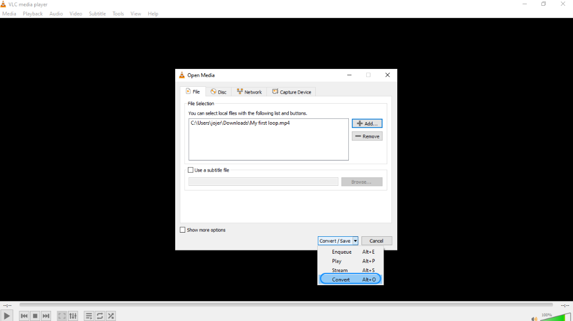The image size is (573, 321).
Task: Choose Stream from dropdown menu
Action: 350,270
